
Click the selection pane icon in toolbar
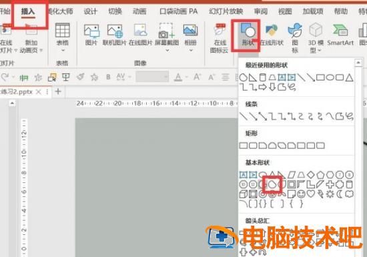(52, 77)
